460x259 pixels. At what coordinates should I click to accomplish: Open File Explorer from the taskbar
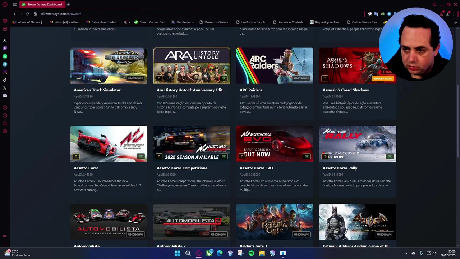coord(262,253)
